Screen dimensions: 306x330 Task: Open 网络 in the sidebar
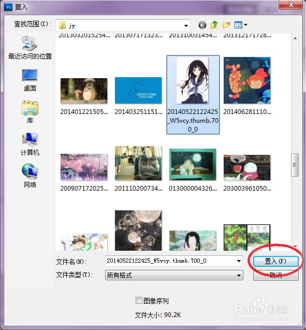(x=30, y=176)
